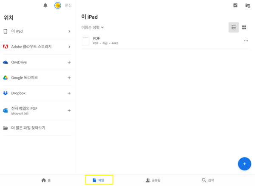The width and height of the screenshot is (255, 186).
Task: Expand the 이 iPad location
Action: click(x=69, y=31)
